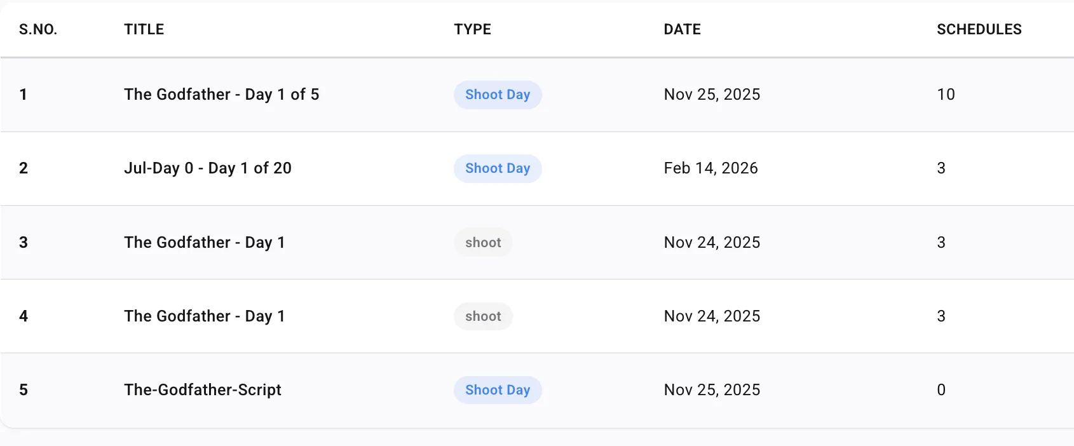This screenshot has width=1074, height=446.
Task: Click serial number 1
Action: pyautogui.click(x=24, y=95)
